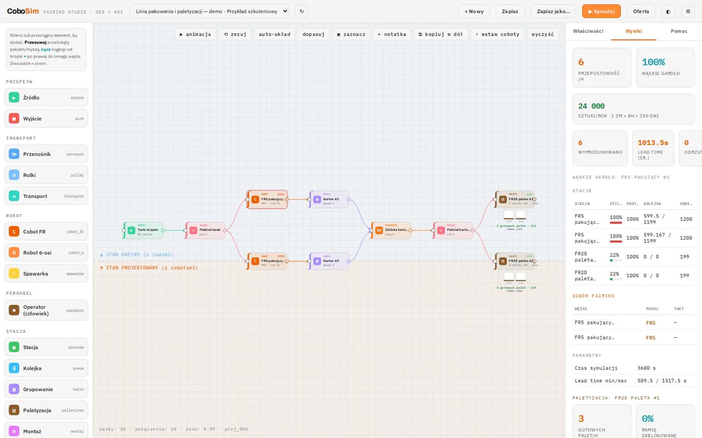Select the Podział tacek node
This screenshot has height=438, width=702.
coord(205,230)
